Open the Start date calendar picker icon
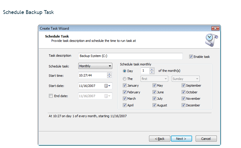 (x=106, y=86)
